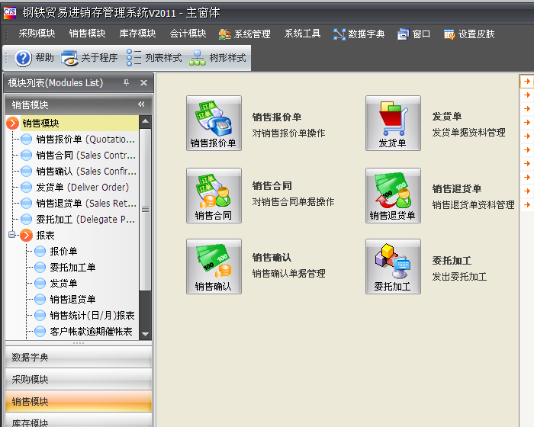Toggle the modules list pin button

pyautogui.click(x=128, y=82)
